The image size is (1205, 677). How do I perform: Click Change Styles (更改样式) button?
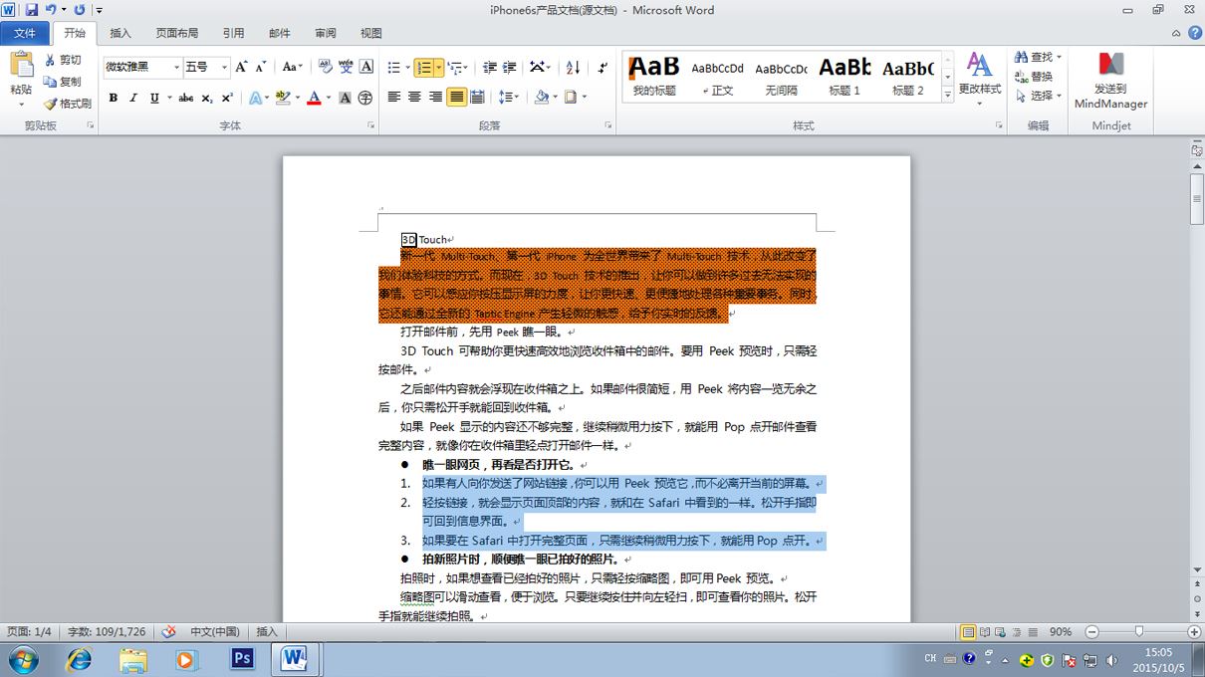tap(979, 81)
